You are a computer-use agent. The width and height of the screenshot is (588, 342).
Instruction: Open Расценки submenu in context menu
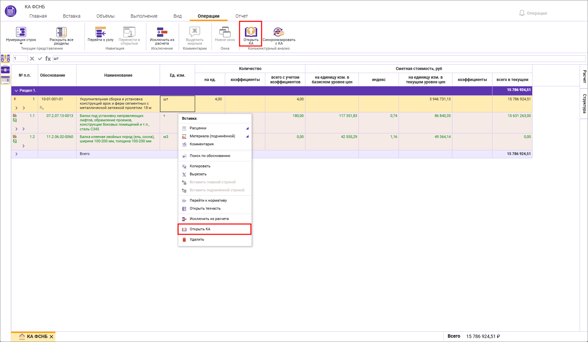tap(215, 128)
